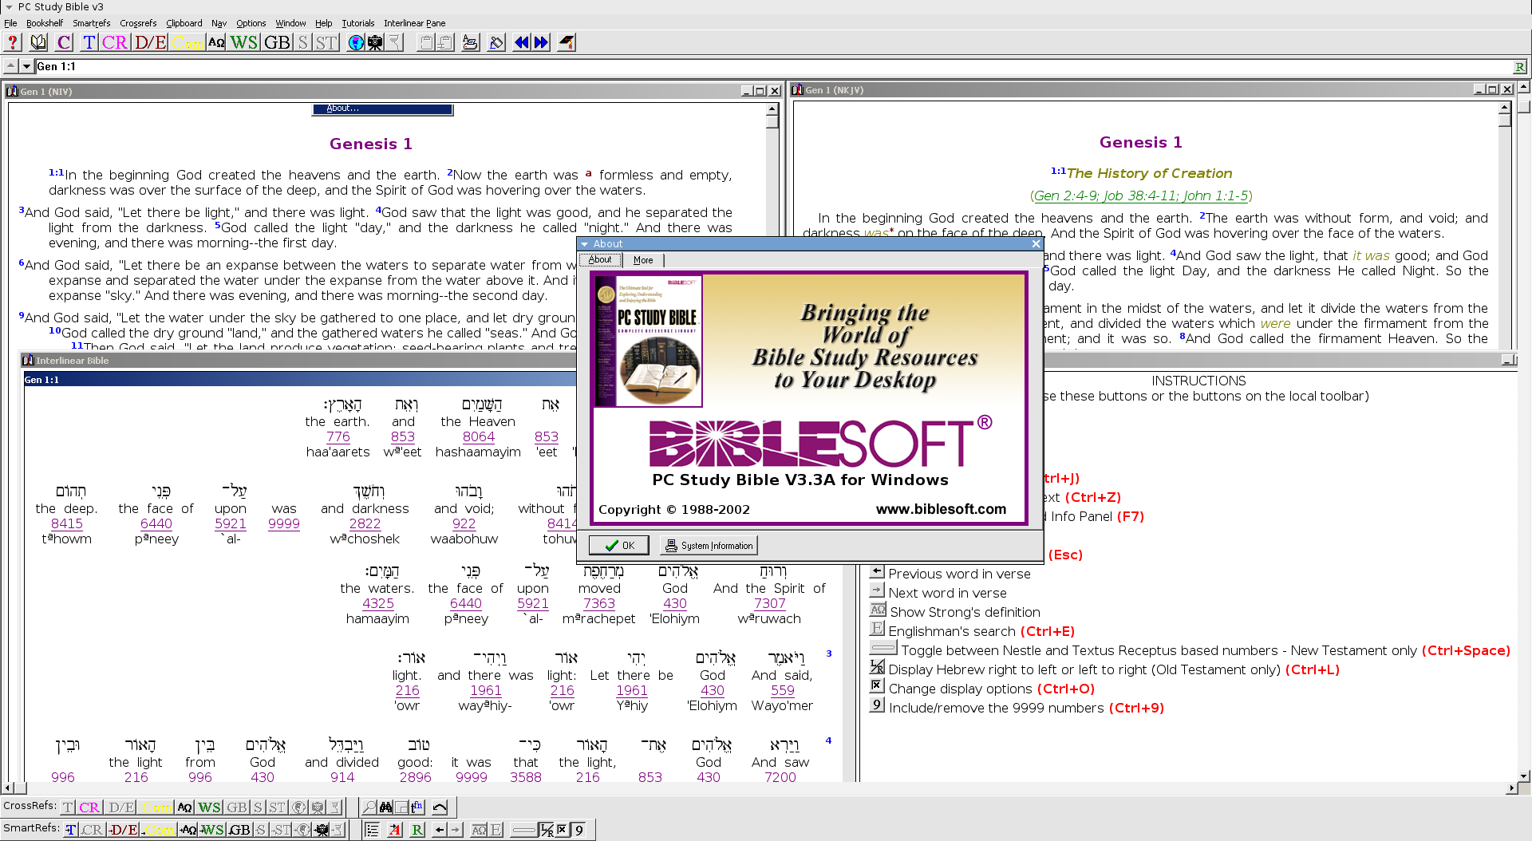This screenshot has height=841, width=1532.
Task: Click the GB icon in top toolbar
Action: (277, 42)
